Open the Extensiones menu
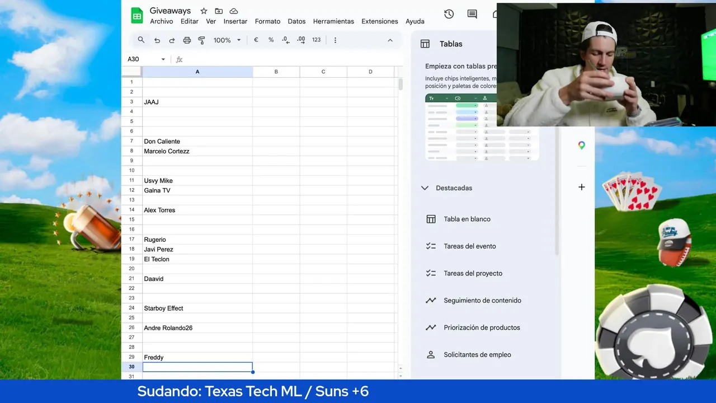The width and height of the screenshot is (716, 403). click(380, 21)
